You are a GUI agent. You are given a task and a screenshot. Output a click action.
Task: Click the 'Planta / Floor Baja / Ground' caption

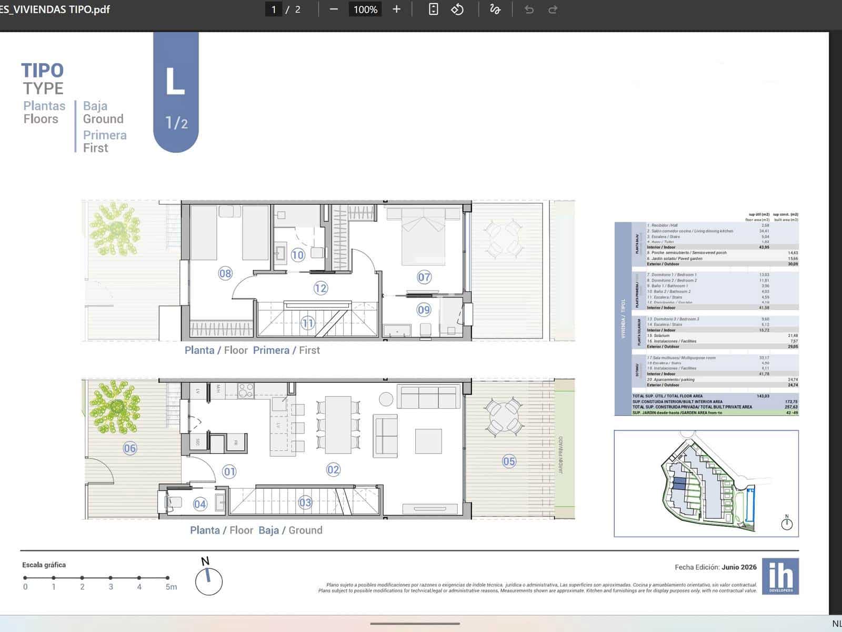256,530
